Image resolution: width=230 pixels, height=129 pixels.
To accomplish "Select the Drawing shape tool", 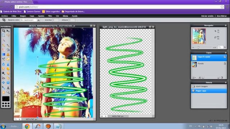I will pos(8,59).
